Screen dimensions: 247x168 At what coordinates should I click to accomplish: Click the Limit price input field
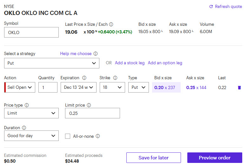[x=92, y=113]
